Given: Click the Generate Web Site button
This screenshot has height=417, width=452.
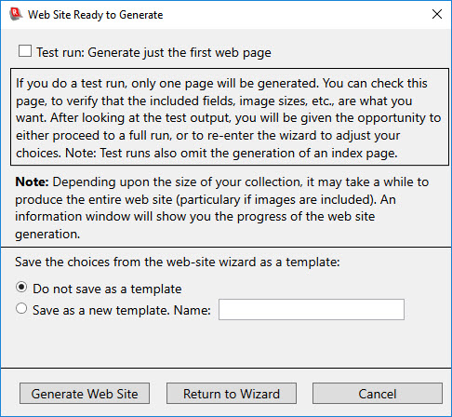Looking at the screenshot, I should [x=85, y=394].
